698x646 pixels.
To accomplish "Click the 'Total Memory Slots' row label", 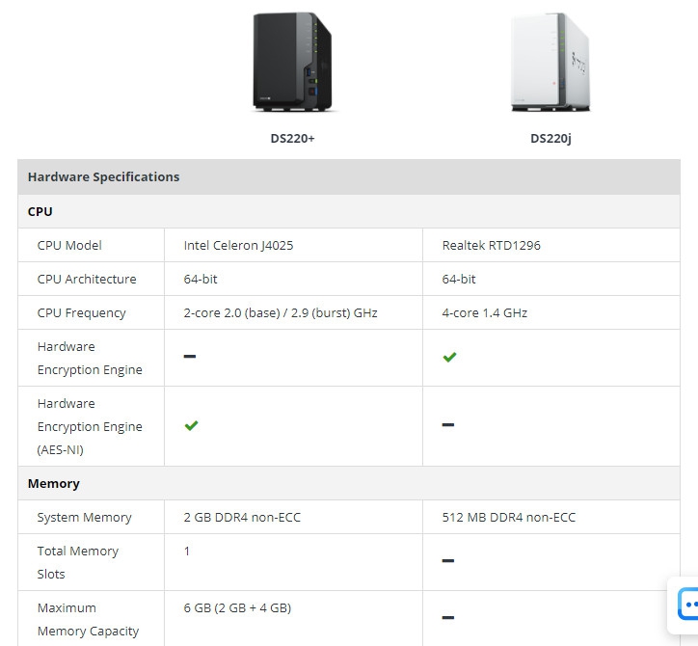I will pos(78,562).
